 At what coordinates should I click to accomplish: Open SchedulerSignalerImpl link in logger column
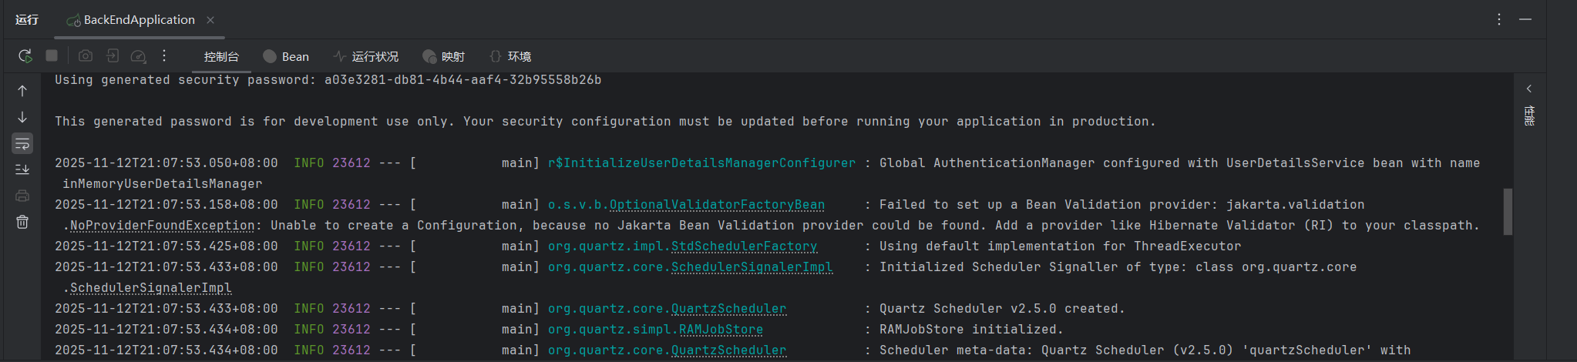pyautogui.click(x=752, y=267)
